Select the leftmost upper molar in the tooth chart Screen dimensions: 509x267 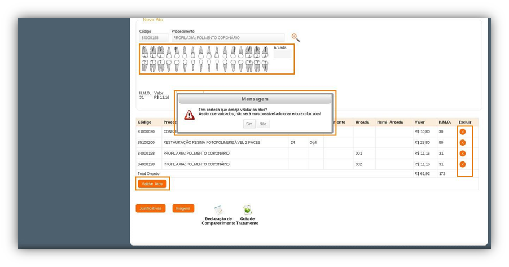coord(145,52)
